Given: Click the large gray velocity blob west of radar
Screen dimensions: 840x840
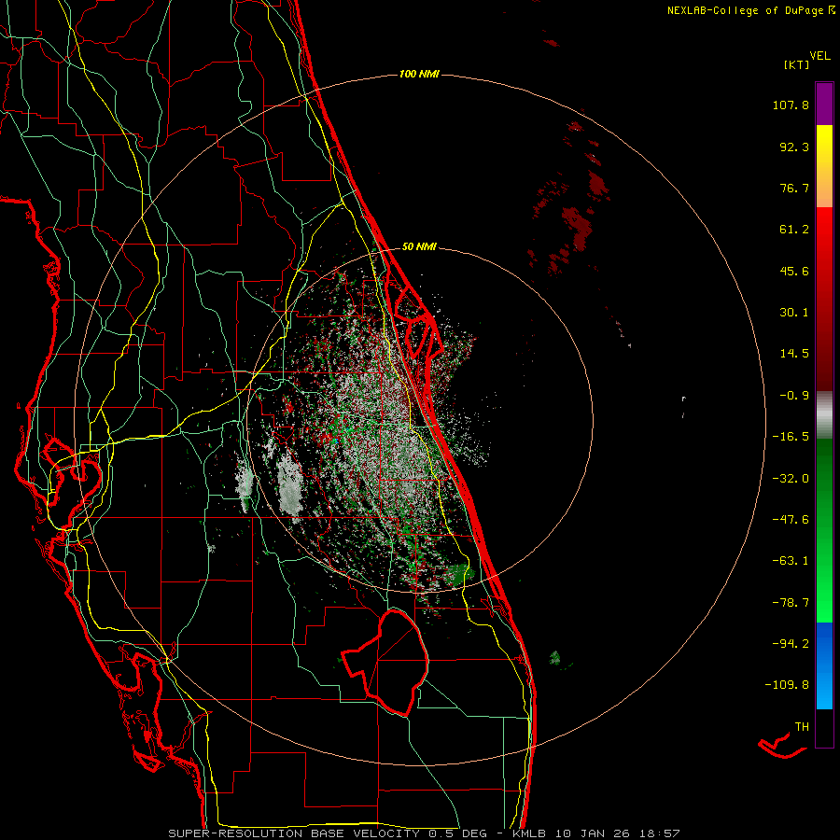Looking at the screenshot, I should pos(289,485).
